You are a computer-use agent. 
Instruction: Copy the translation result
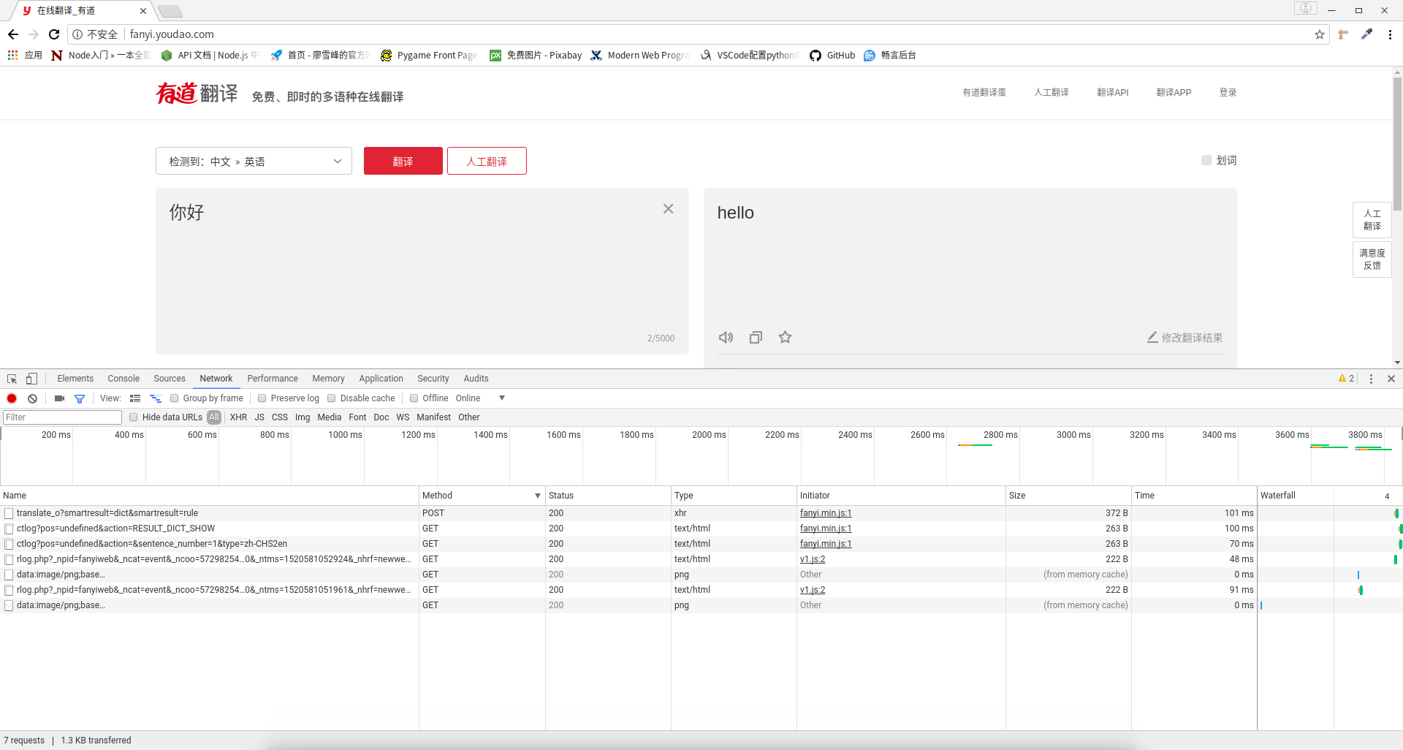click(x=756, y=337)
